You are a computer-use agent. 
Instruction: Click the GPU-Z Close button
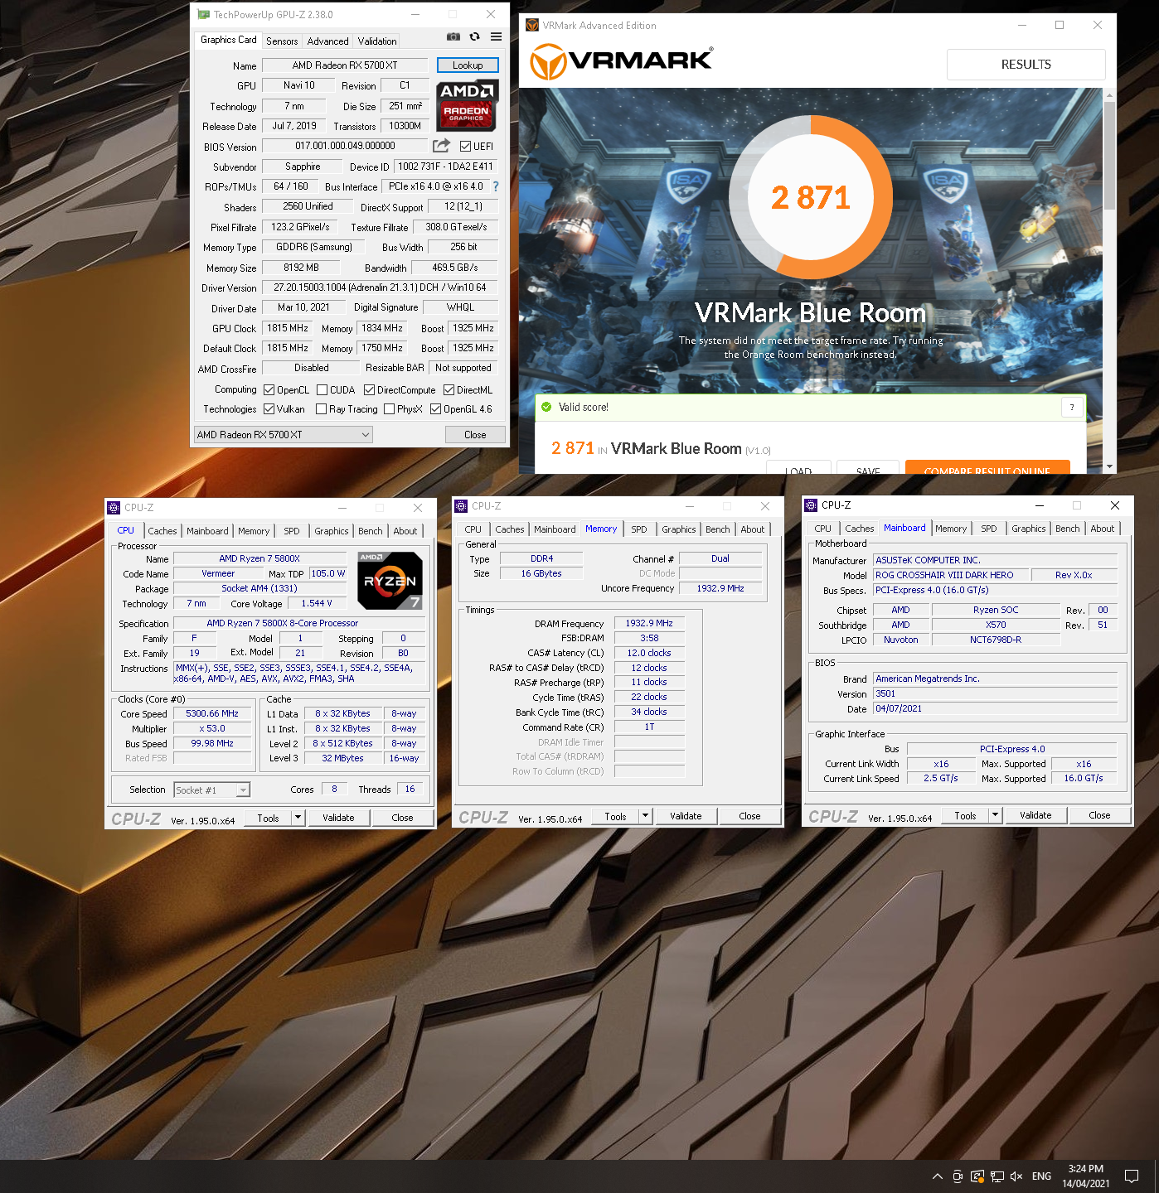pos(475,435)
